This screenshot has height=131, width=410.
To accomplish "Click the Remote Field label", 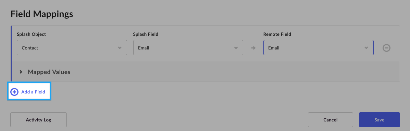I will [x=277, y=34].
